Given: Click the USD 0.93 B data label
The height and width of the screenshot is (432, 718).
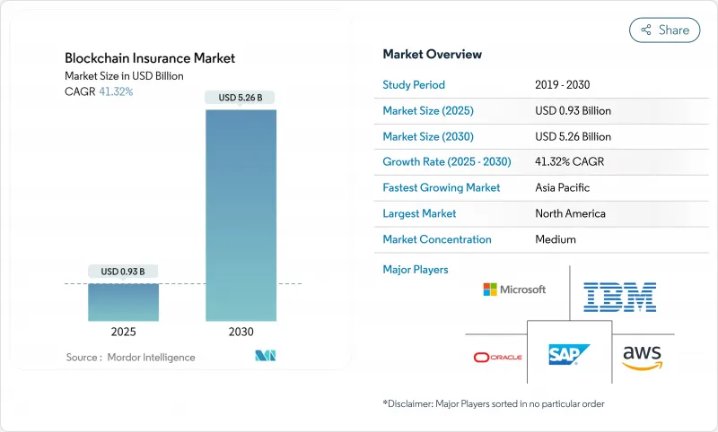Looking at the screenshot, I should click(123, 271).
